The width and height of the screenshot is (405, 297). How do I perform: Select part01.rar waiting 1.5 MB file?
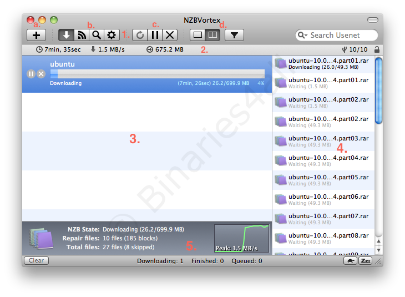[x=323, y=83]
